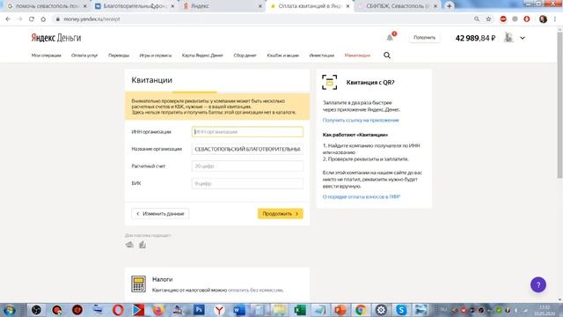Focus the ИНН организации input field

(247, 132)
